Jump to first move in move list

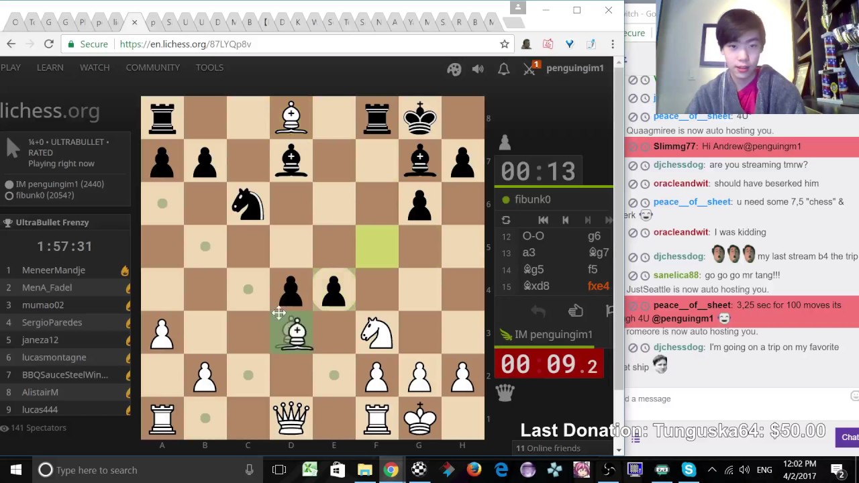543,220
